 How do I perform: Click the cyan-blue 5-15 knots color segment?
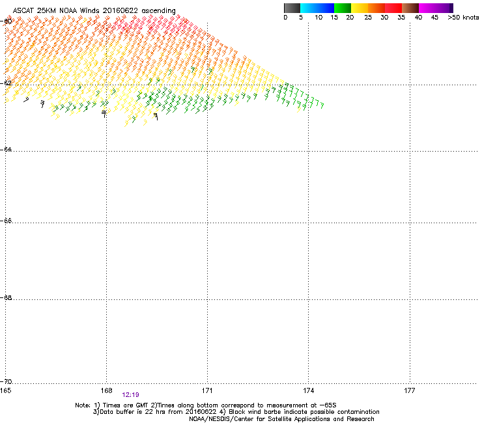tap(317, 8)
